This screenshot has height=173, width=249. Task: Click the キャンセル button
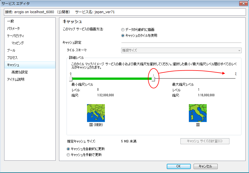tap(205, 166)
